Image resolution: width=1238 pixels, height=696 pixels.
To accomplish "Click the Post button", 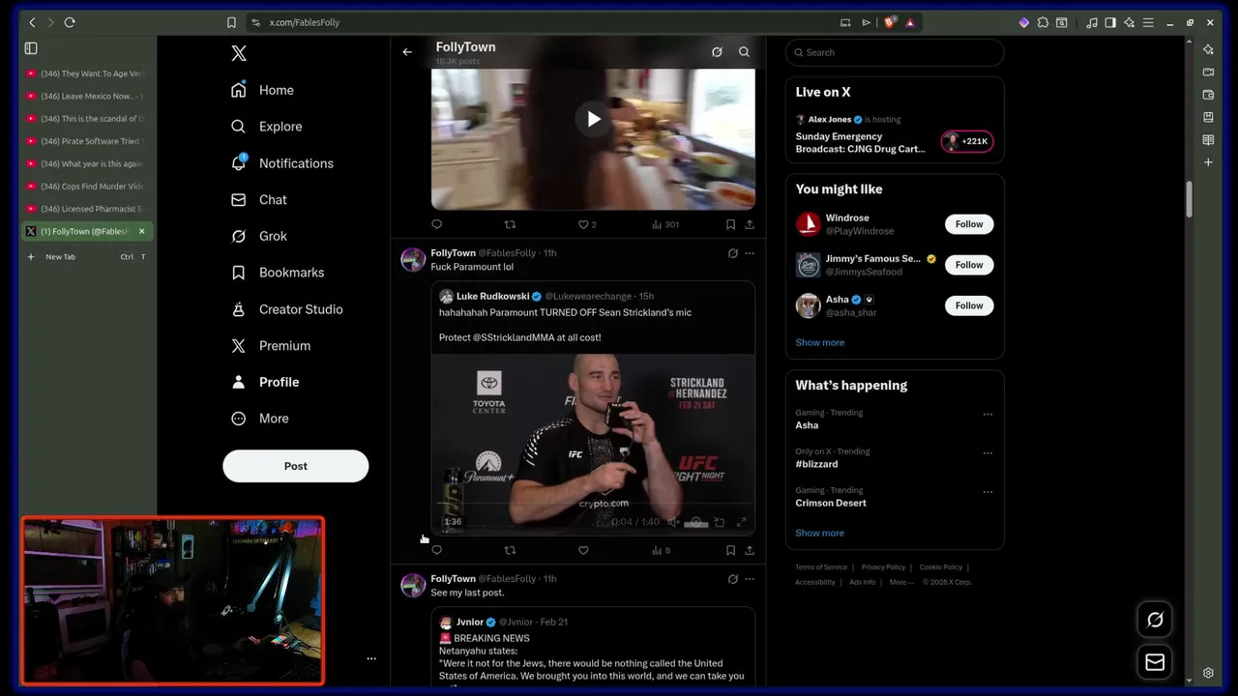I will (295, 466).
